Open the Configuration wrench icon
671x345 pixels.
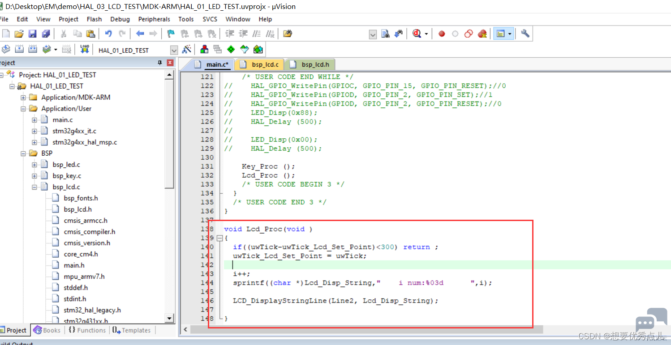click(525, 34)
